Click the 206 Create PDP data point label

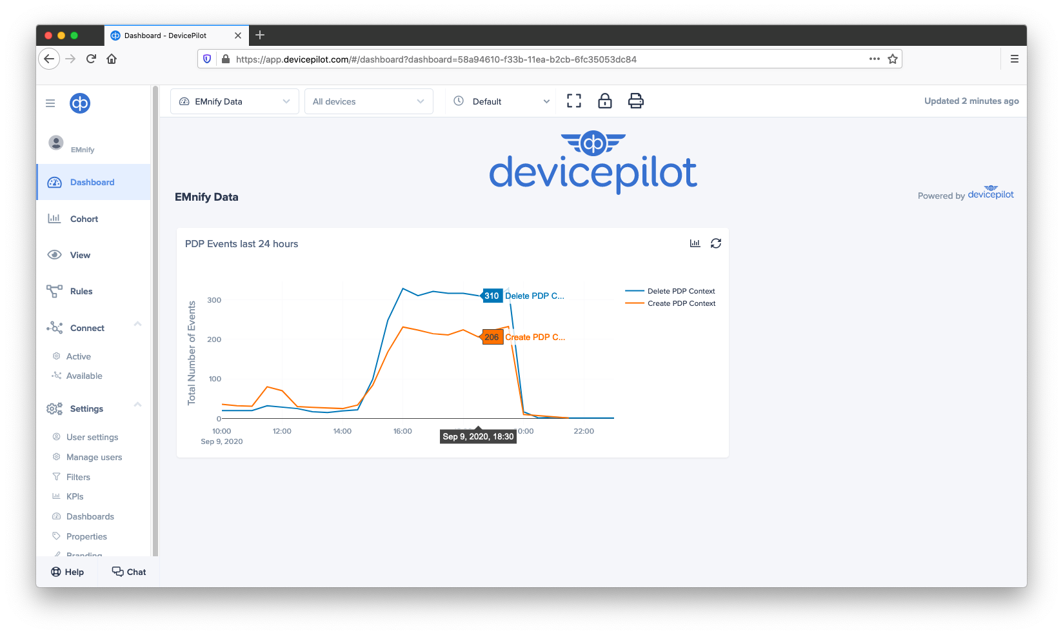[x=492, y=337]
